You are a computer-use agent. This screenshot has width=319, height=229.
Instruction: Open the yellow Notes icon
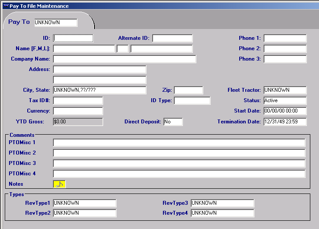pos(59,184)
